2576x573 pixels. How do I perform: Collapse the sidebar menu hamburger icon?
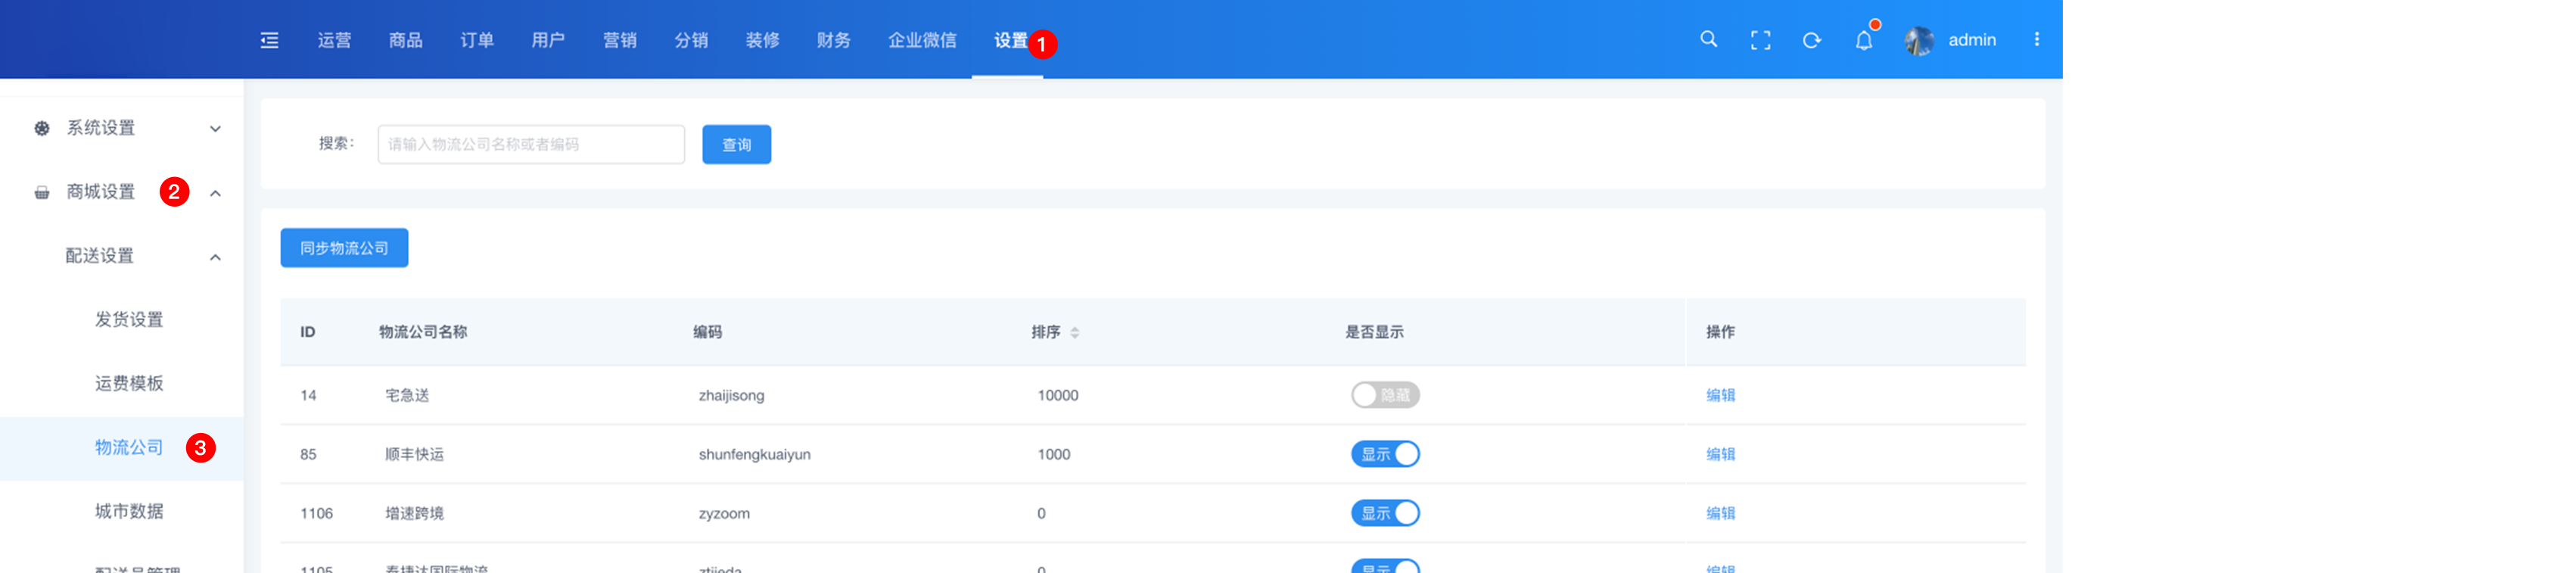269,40
